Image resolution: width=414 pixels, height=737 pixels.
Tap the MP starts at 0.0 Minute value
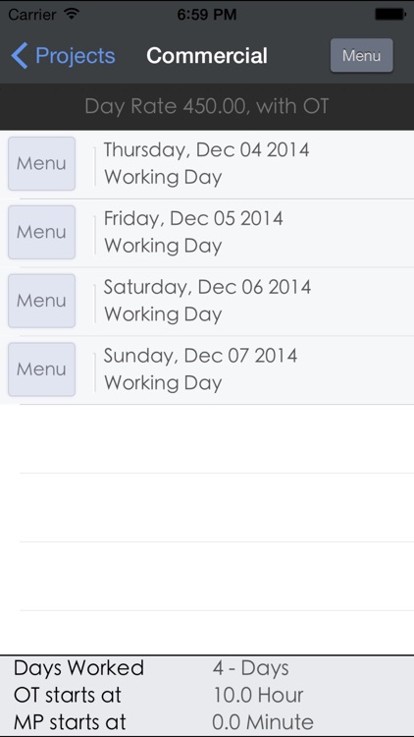coord(262,722)
